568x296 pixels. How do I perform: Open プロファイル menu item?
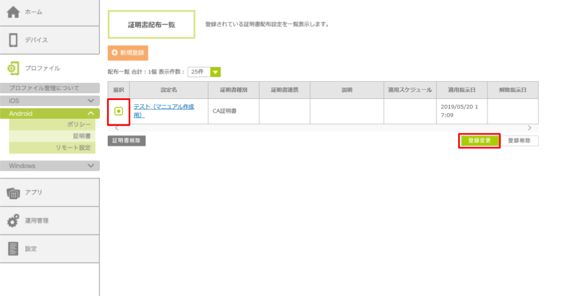pyautogui.click(x=49, y=68)
